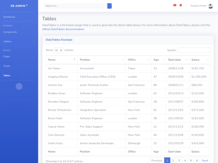This screenshot has width=218, height=163.
Task: Select the Ashton Cox name cell
Action: (x=62, y=85)
